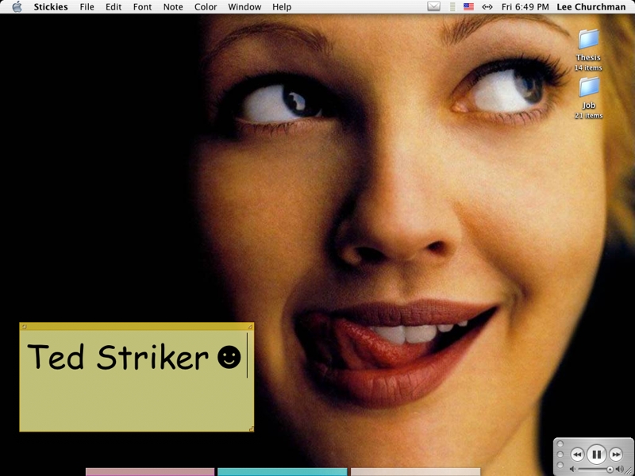The width and height of the screenshot is (635, 476).
Task: Open the Thesis folder icon
Action: [588, 39]
